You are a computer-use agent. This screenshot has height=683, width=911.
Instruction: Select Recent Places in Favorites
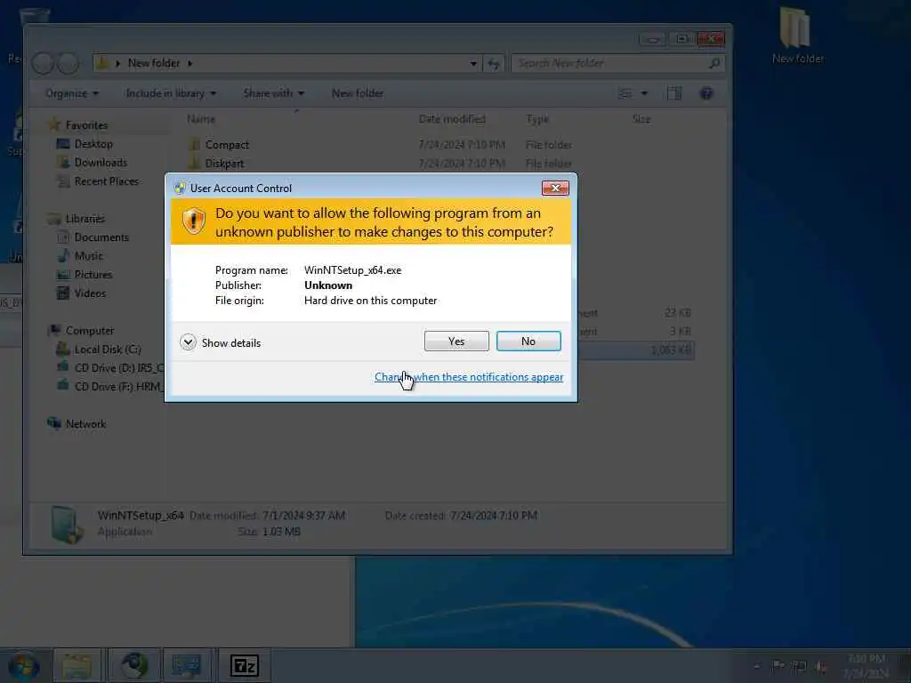pos(107,181)
